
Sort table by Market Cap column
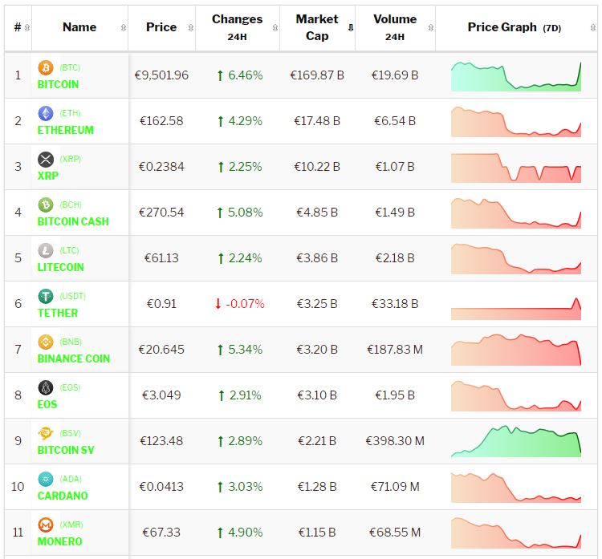pos(317,27)
